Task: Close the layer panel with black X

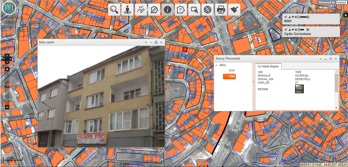Action: coord(345,15)
